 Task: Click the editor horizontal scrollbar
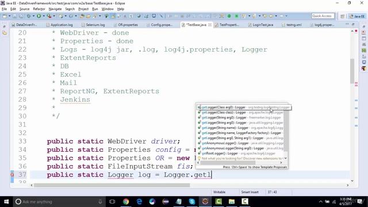coord(112,185)
